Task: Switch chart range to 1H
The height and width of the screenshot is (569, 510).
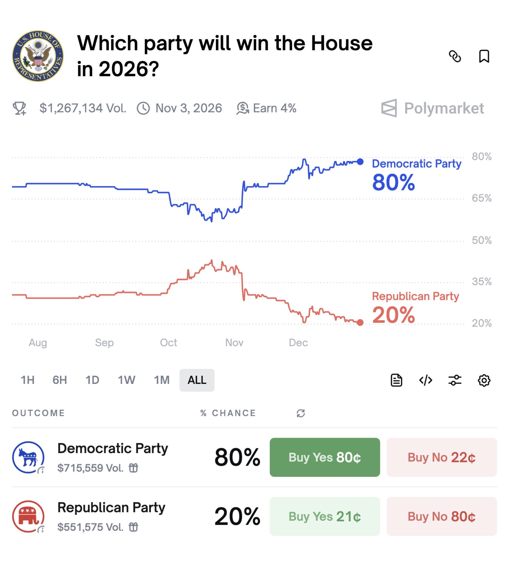Action: [27, 380]
